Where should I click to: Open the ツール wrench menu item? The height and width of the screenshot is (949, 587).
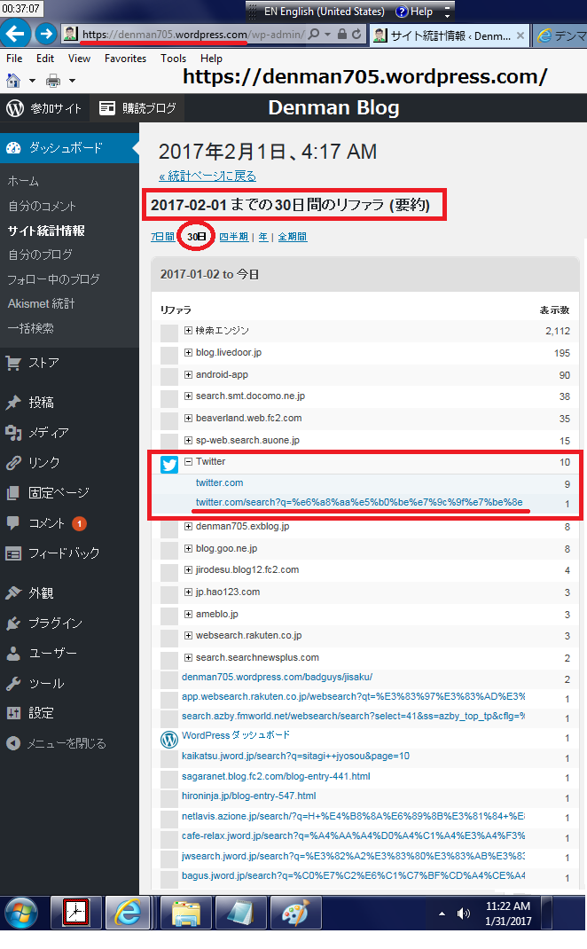(x=35, y=683)
